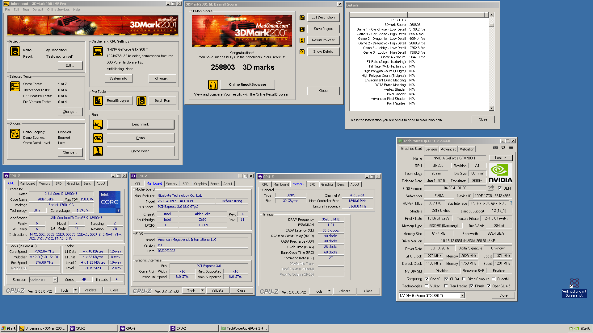Open Tools dropdown arrow in CPU-Z CPU window

coord(75,290)
